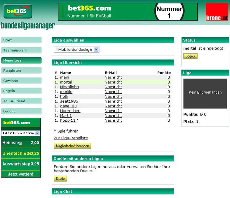Open the krone.at logo link
Image resolution: width=230 pixels, height=198 pixels.
[217, 12]
